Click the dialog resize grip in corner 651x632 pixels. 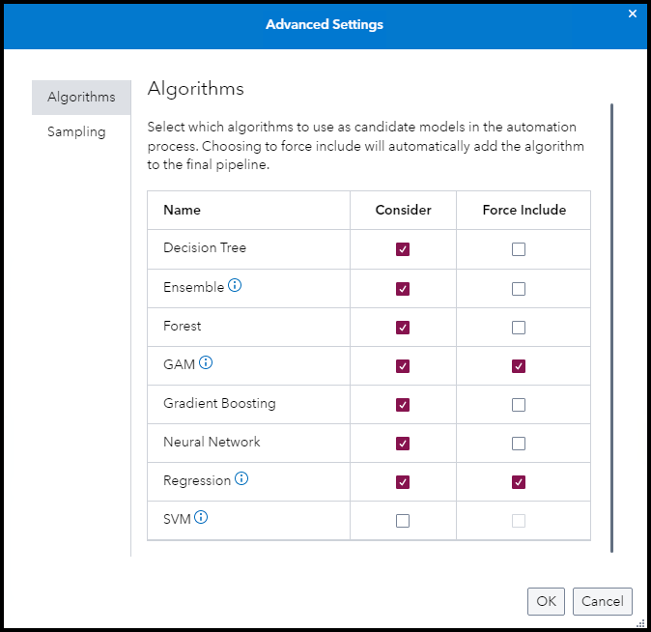pyautogui.click(x=641, y=623)
